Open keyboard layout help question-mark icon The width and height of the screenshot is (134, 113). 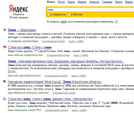click(116, 22)
